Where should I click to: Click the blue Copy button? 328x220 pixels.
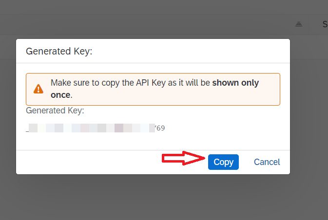pos(223,162)
